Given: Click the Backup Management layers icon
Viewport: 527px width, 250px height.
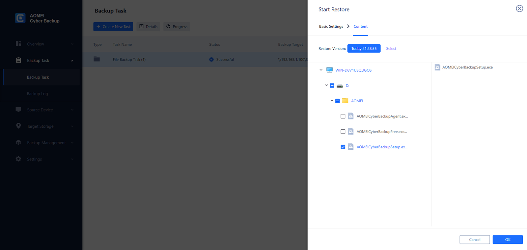Looking at the screenshot, I should (x=18, y=142).
